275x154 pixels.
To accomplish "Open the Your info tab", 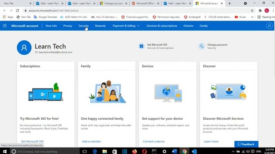I will tap(51, 26).
